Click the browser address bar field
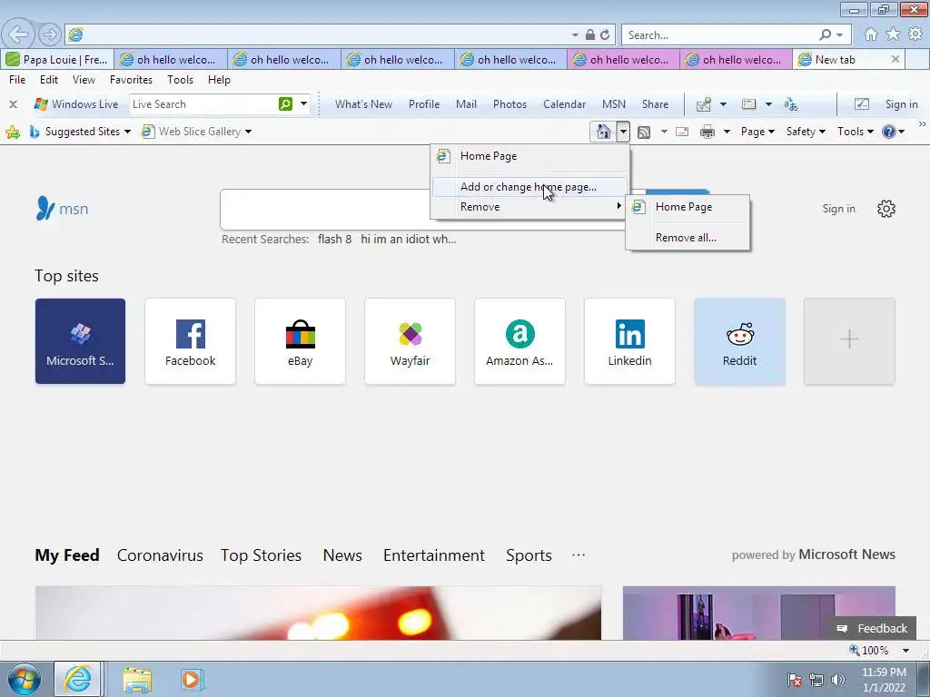Image resolution: width=930 pixels, height=697 pixels. 321,35
